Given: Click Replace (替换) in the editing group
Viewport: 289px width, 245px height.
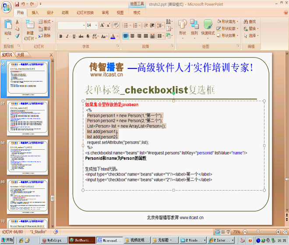Looking at the screenshot, I should (x=251, y=29).
